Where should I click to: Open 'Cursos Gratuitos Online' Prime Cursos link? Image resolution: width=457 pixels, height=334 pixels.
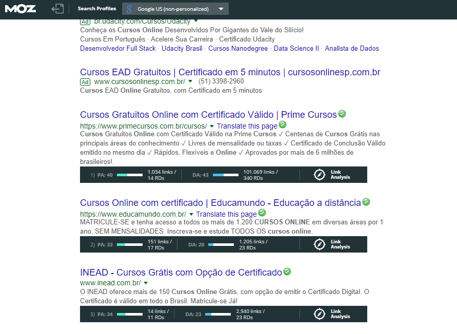pos(208,115)
